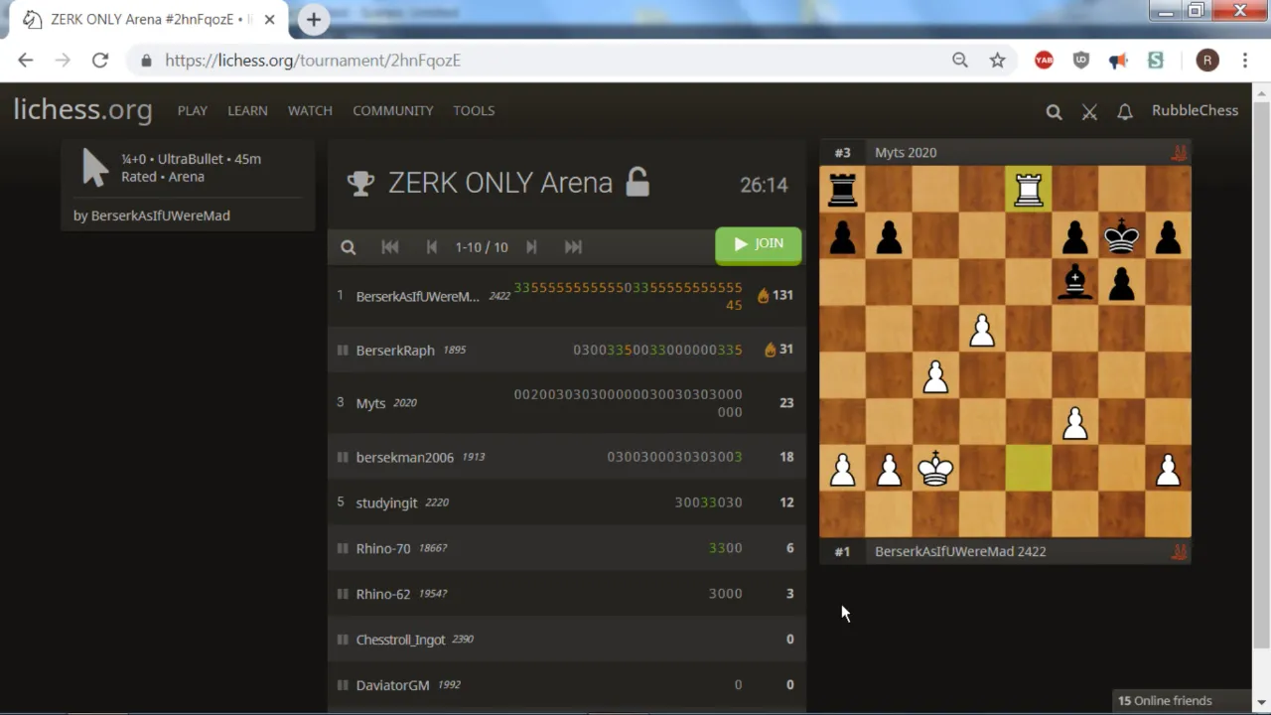Screen dimensions: 1271x715
Task: Click fire streak icon next to 131
Action: coord(763,295)
